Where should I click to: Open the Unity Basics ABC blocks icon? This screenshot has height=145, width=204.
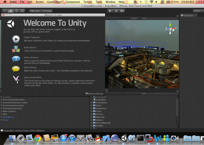[16, 49]
